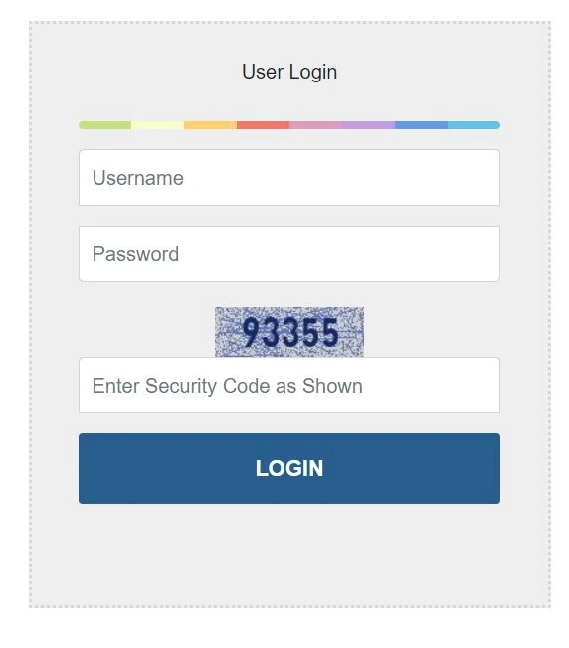
Task: Click the User Login heading
Action: click(289, 72)
